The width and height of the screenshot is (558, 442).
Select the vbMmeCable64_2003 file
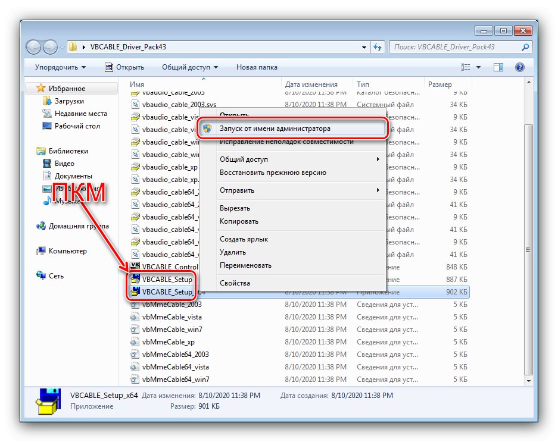[x=175, y=354]
